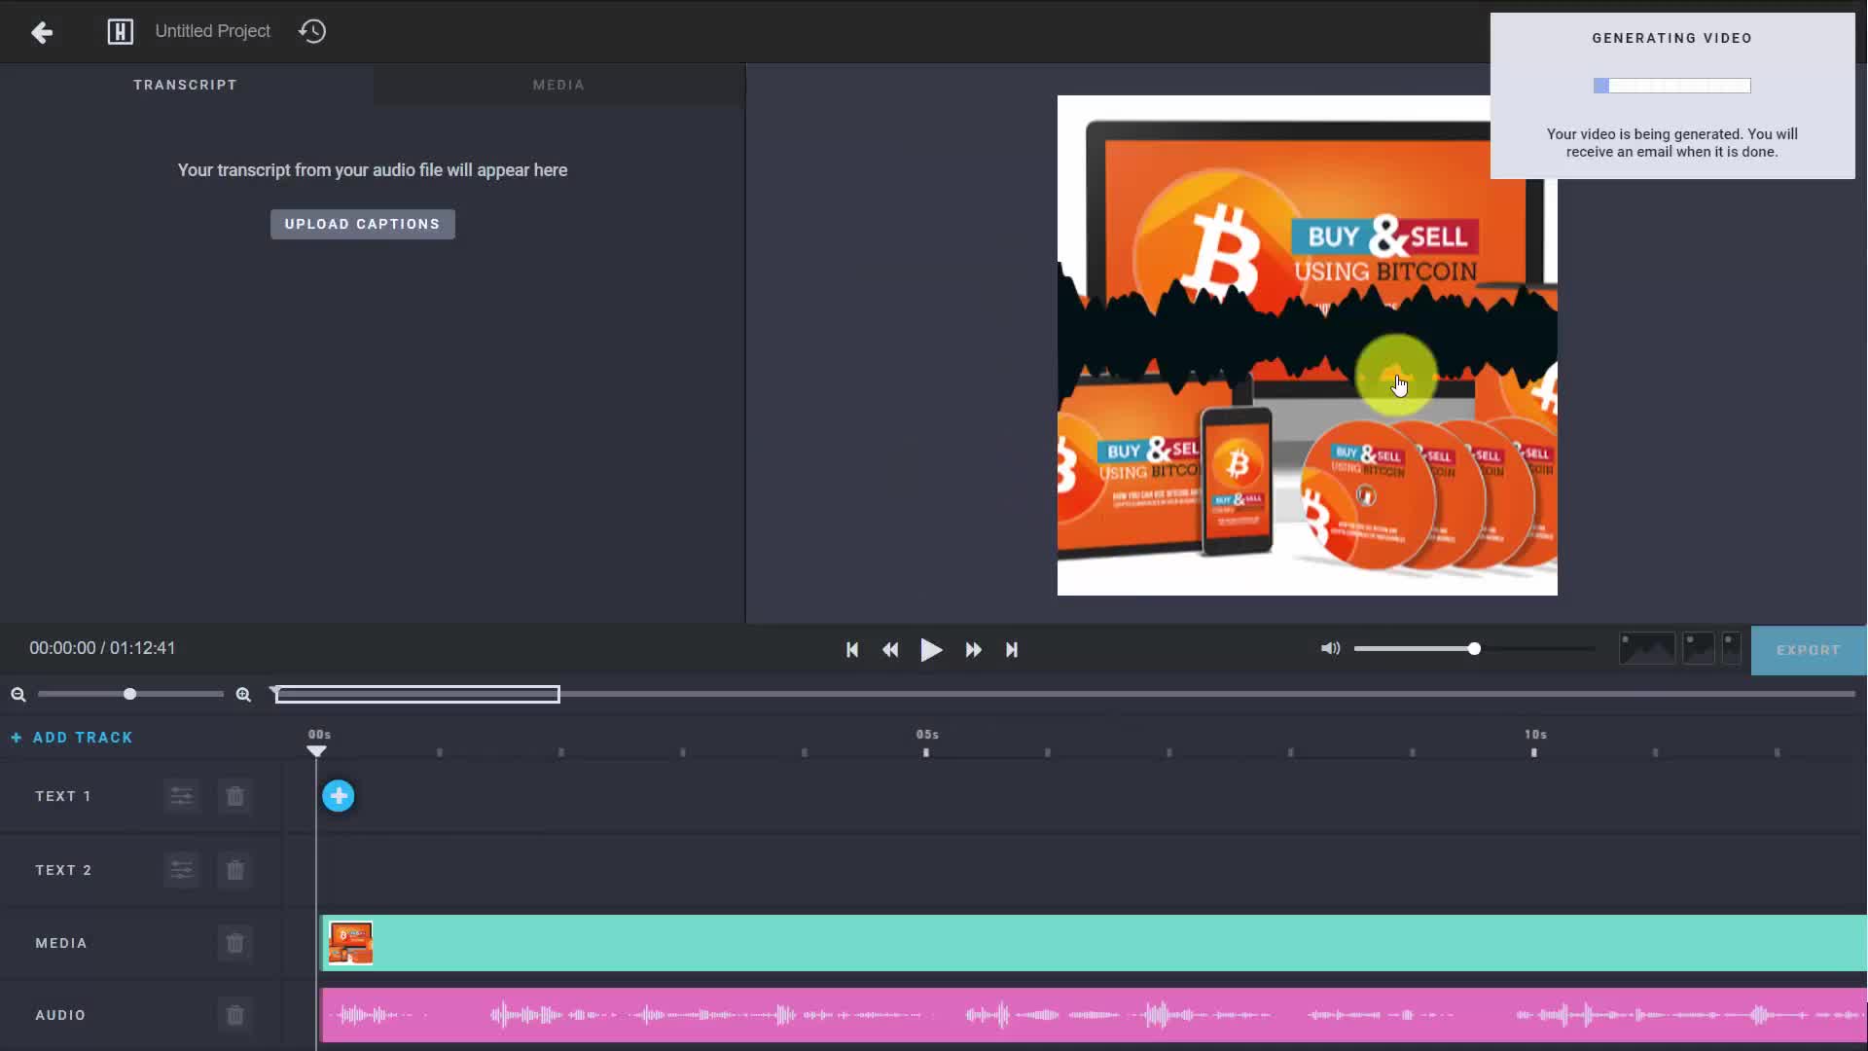This screenshot has height=1051, width=1868.
Task: Play the video preview
Action: [x=931, y=649]
